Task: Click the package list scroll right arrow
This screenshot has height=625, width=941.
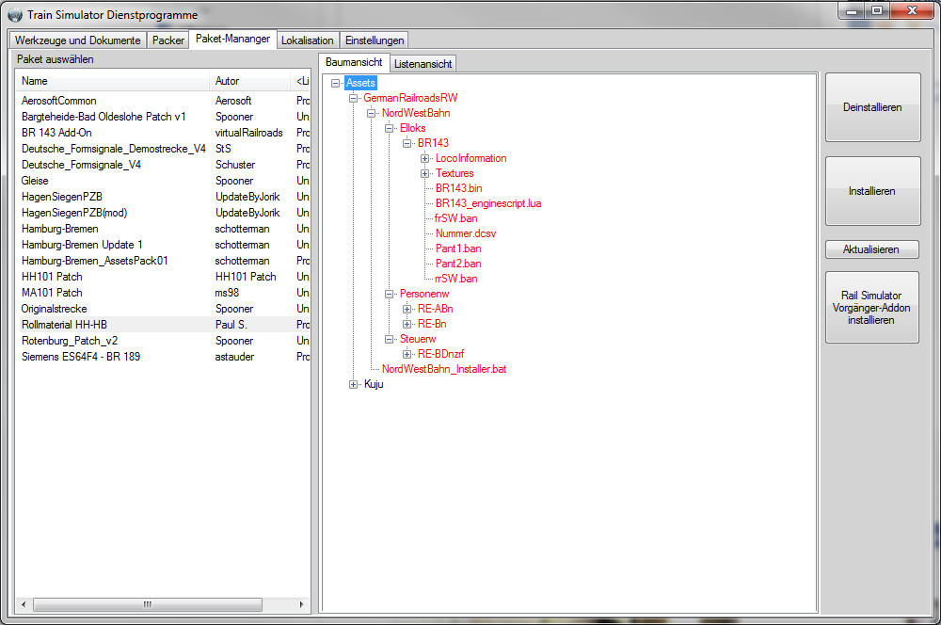Action: click(x=301, y=604)
